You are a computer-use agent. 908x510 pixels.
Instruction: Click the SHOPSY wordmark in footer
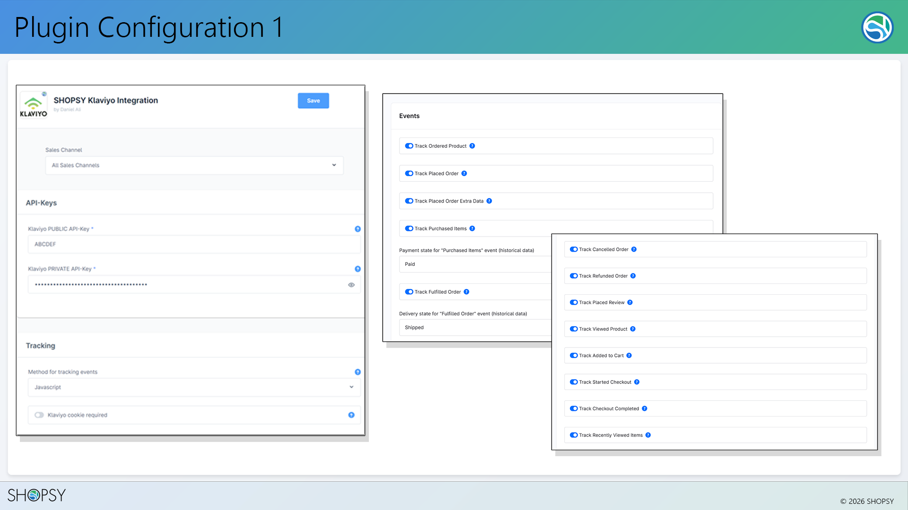click(36, 495)
